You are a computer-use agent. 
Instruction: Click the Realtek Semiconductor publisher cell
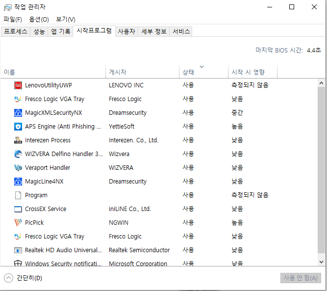coord(139,250)
